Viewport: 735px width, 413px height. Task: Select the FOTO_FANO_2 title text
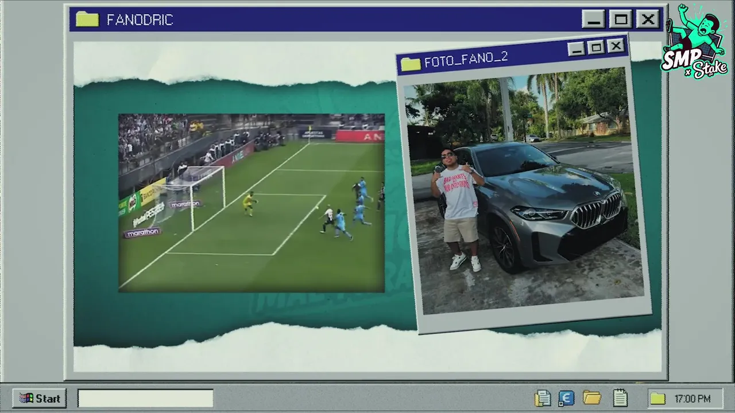(466, 60)
